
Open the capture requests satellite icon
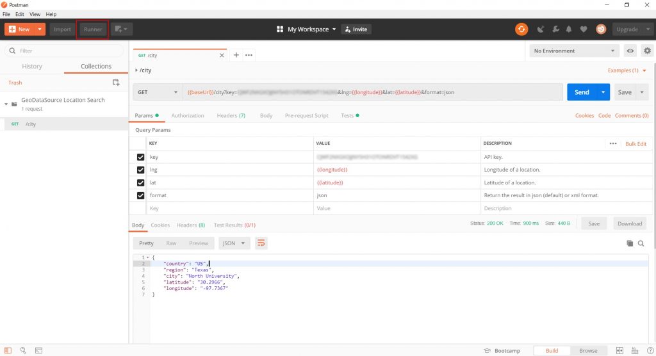[541, 29]
